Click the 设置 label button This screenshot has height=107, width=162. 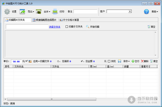click(14, 12)
